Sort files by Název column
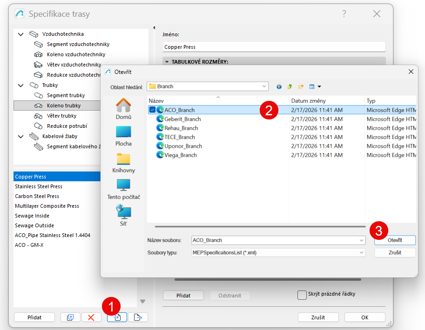Image resolution: width=425 pixels, height=330 pixels. [218, 101]
